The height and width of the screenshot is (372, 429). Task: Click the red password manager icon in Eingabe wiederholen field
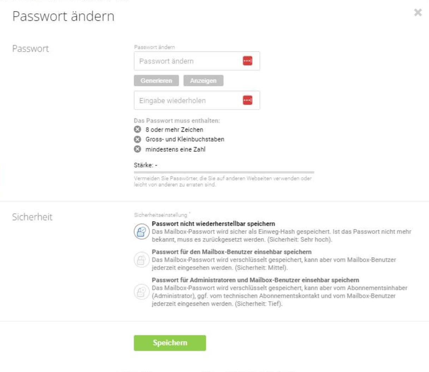point(247,100)
